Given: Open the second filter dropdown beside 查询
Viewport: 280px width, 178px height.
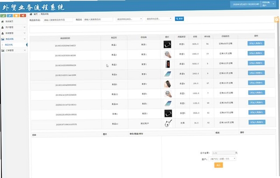Looking at the screenshot, I should click(159, 19).
